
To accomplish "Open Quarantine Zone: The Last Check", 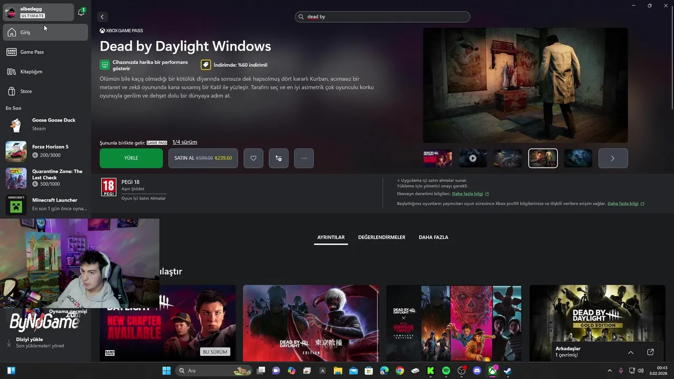I will pos(45,178).
